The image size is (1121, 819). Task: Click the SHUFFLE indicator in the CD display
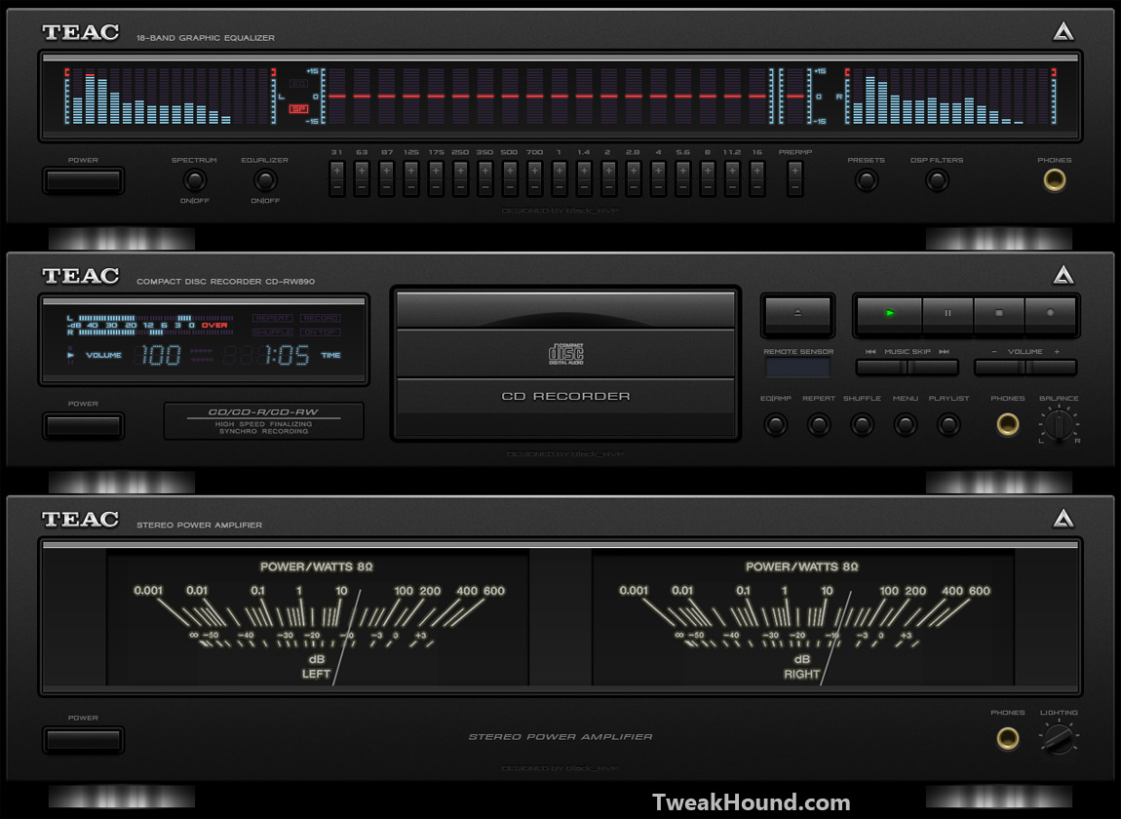[272, 331]
